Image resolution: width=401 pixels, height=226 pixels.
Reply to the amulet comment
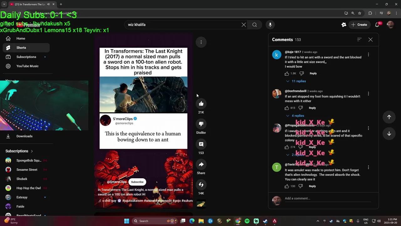tap(312, 186)
